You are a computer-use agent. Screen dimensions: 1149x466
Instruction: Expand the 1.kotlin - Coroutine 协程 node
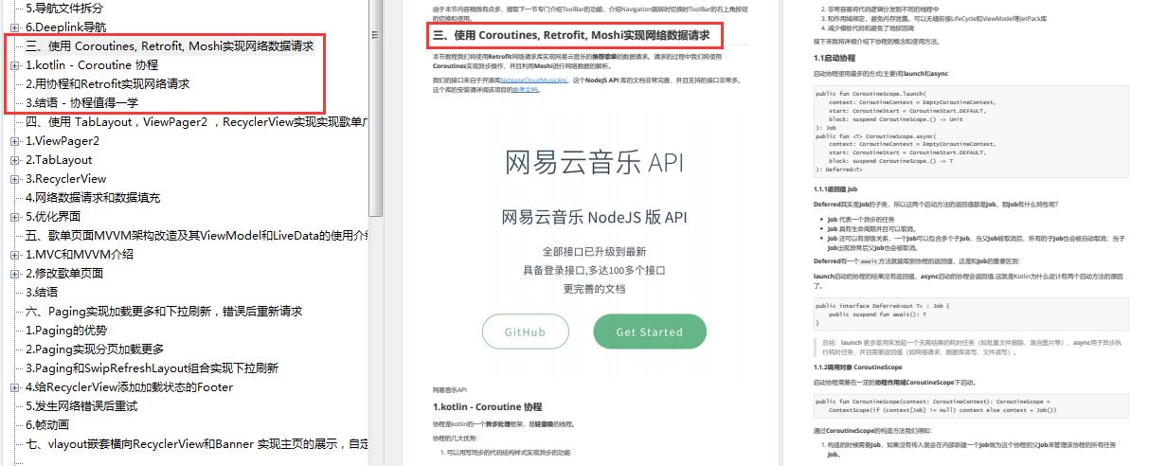coord(13,65)
